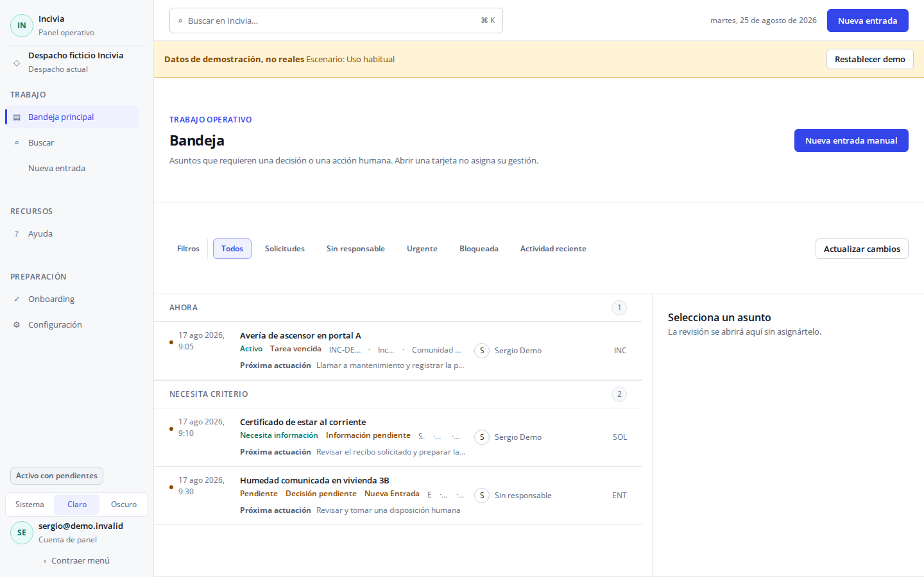Click the count badge 2 in NECESITA CRITERIO
Screen dimensions: 924x577
tap(619, 394)
